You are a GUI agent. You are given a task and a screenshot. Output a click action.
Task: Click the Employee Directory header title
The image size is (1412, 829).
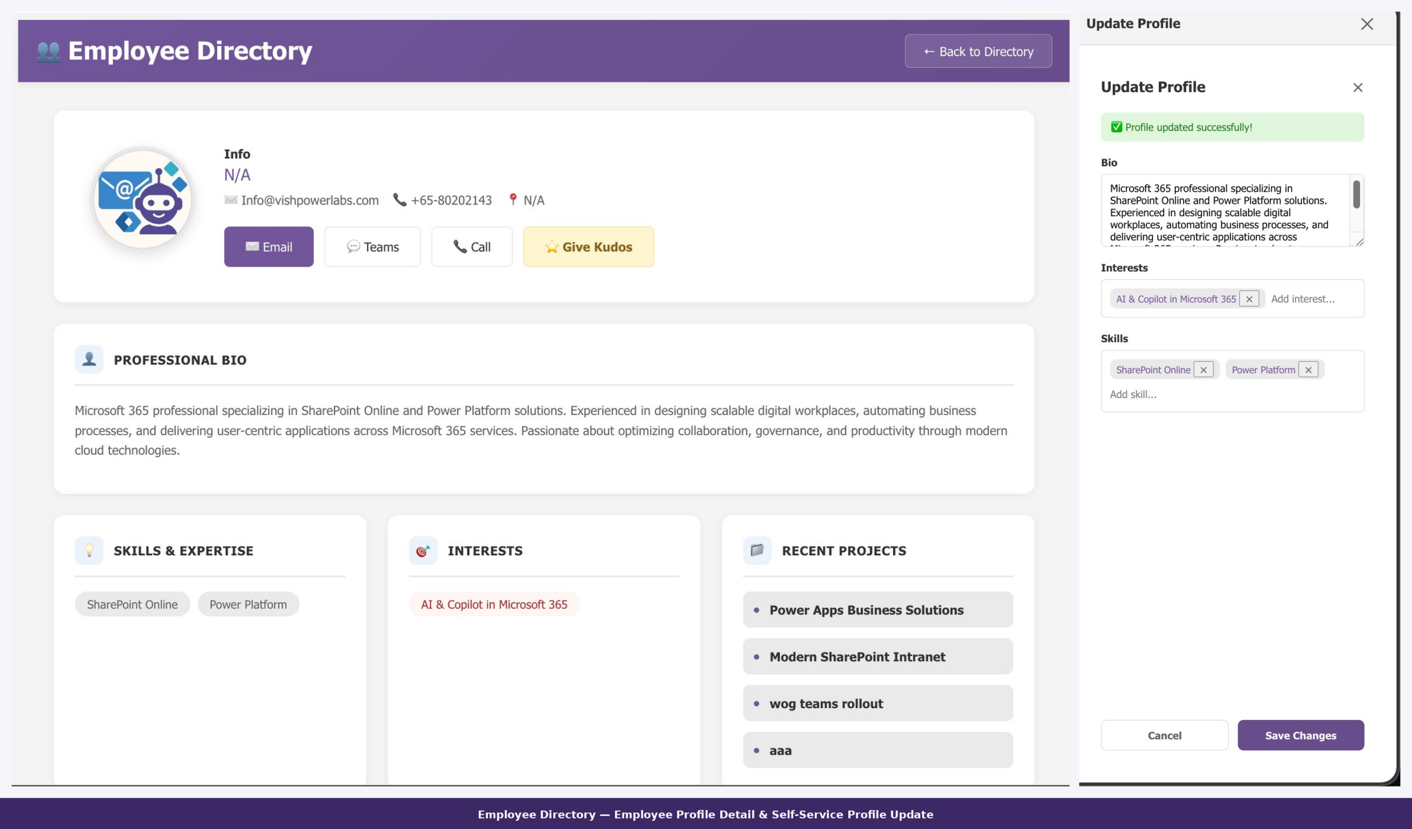(190, 51)
